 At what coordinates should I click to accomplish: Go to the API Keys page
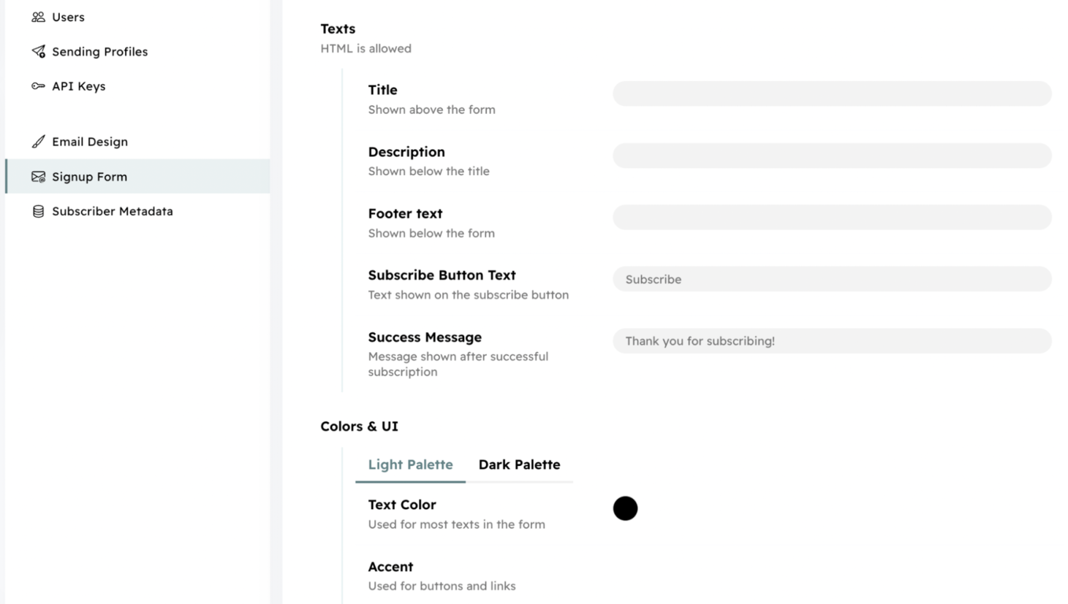[78, 85]
